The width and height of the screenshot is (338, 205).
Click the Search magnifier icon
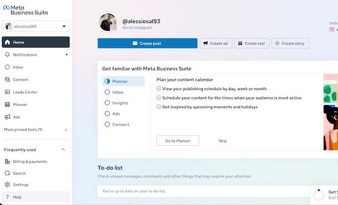click(x=7, y=173)
